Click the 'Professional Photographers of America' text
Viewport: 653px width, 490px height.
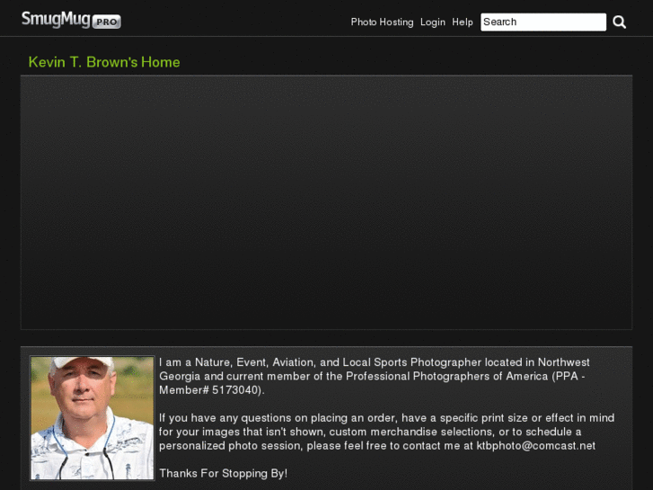coord(446,376)
